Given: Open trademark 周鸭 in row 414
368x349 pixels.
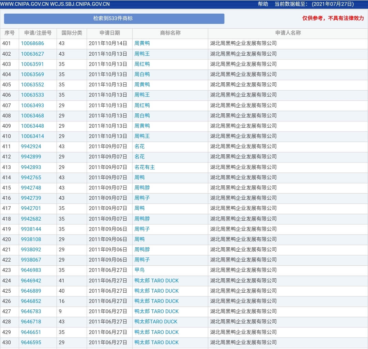Looking at the screenshot, I should (139, 178).
